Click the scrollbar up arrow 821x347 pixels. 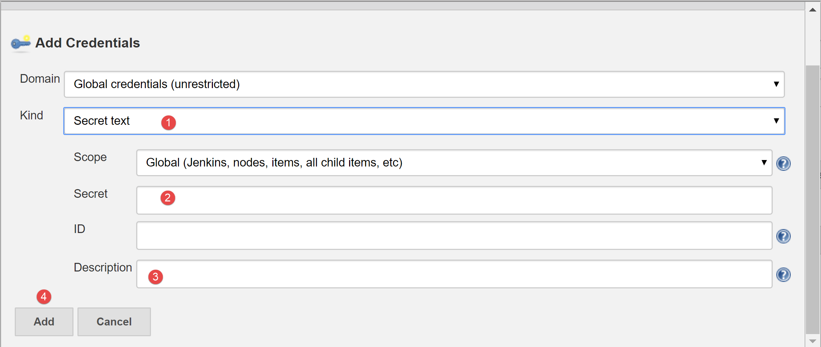point(812,10)
